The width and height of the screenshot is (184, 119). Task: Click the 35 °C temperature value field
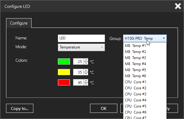[79, 72]
